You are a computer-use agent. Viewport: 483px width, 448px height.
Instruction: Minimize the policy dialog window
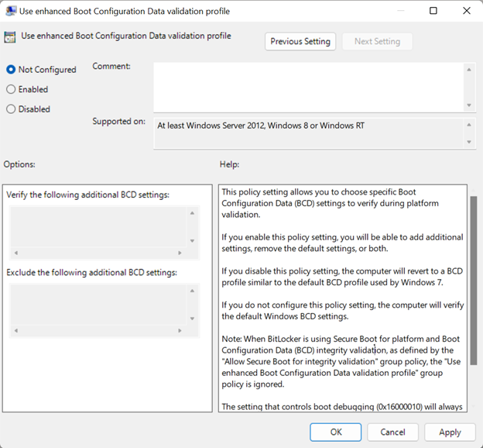[398, 12]
